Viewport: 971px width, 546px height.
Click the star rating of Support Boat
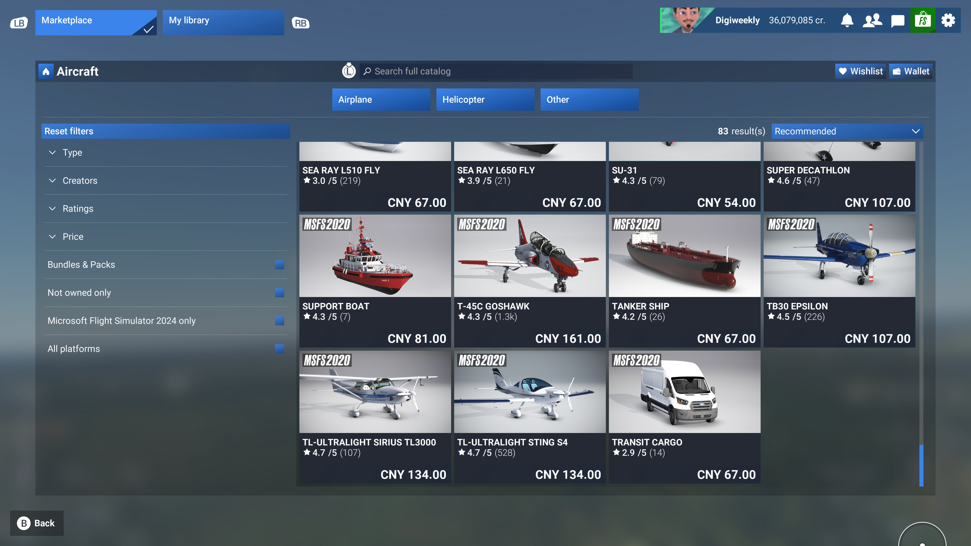point(327,317)
